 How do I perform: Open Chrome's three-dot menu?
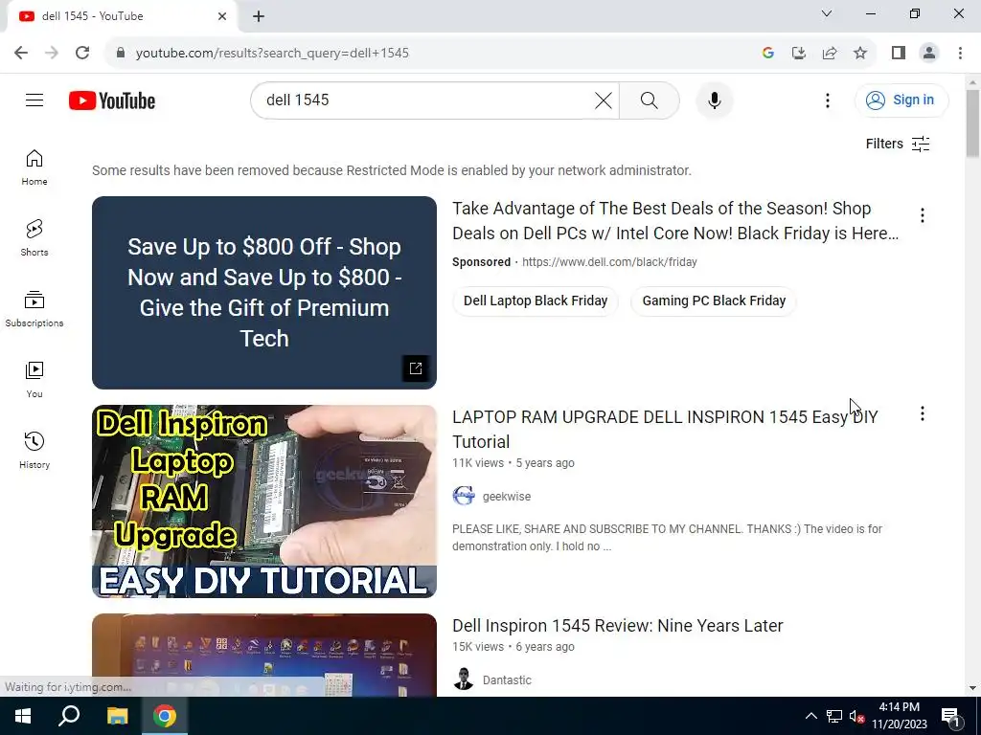tap(960, 54)
